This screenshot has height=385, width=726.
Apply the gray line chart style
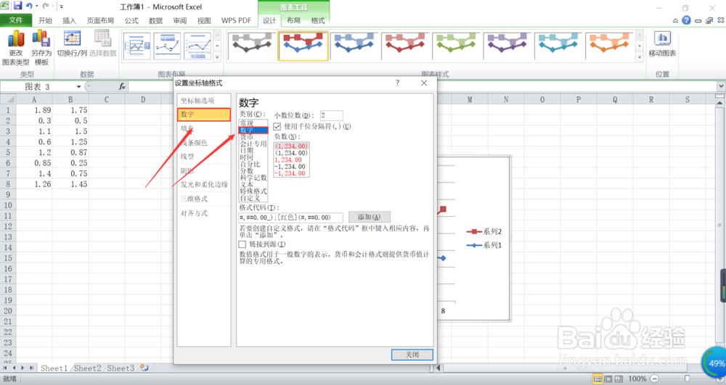(x=252, y=46)
